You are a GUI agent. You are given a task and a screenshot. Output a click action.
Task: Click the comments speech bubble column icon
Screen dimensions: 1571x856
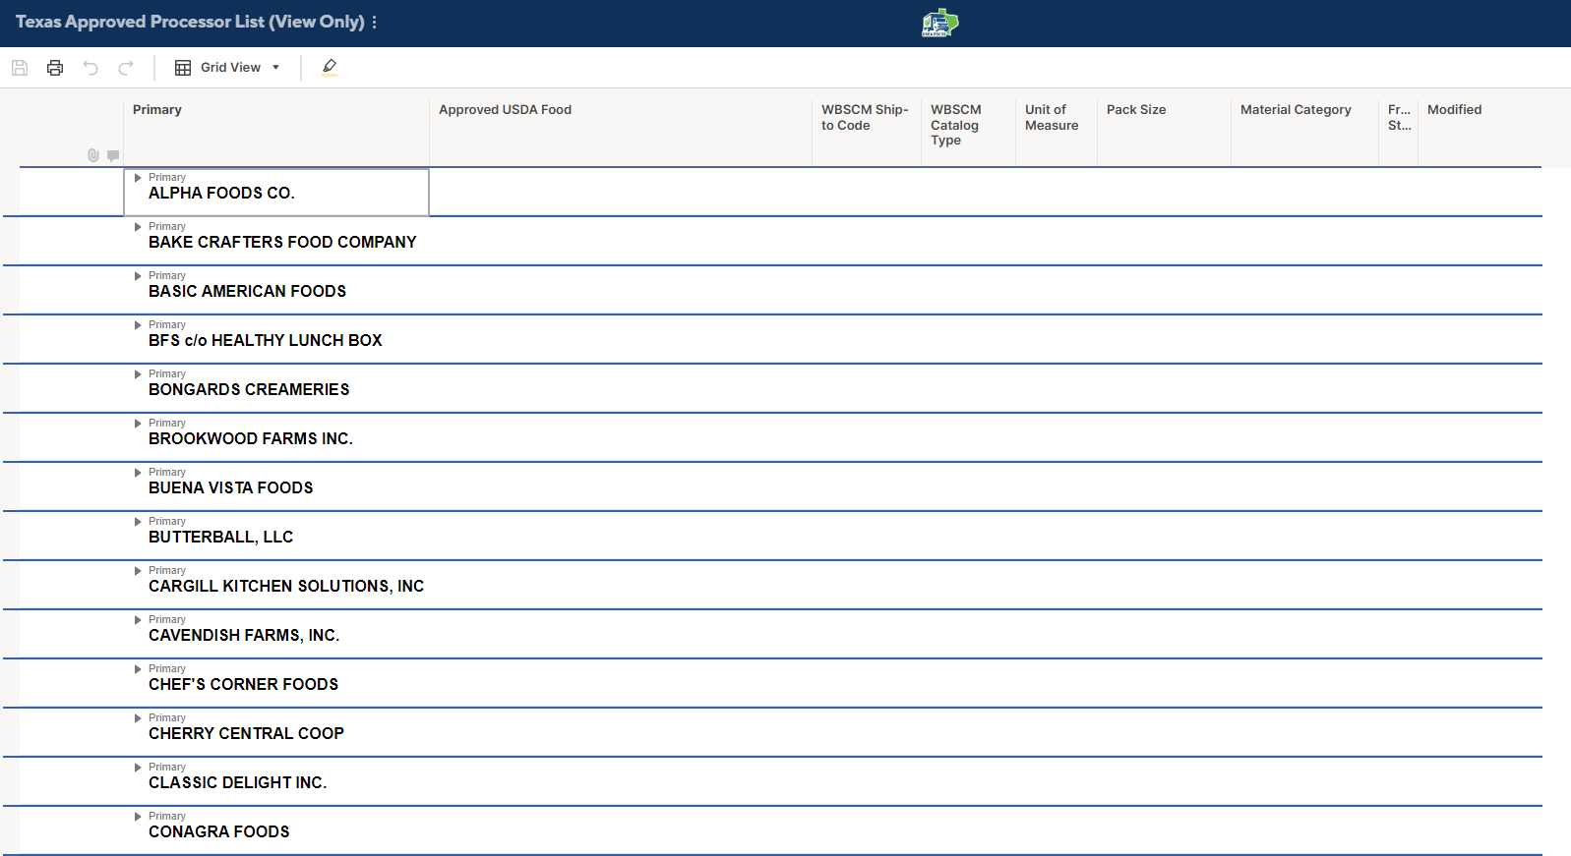[113, 155]
